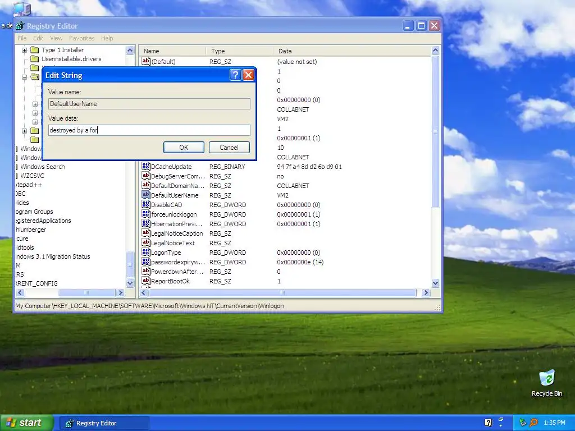Image resolution: width=575 pixels, height=431 pixels.
Task: Click the orange magnifier search tray icon
Action: click(533, 423)
